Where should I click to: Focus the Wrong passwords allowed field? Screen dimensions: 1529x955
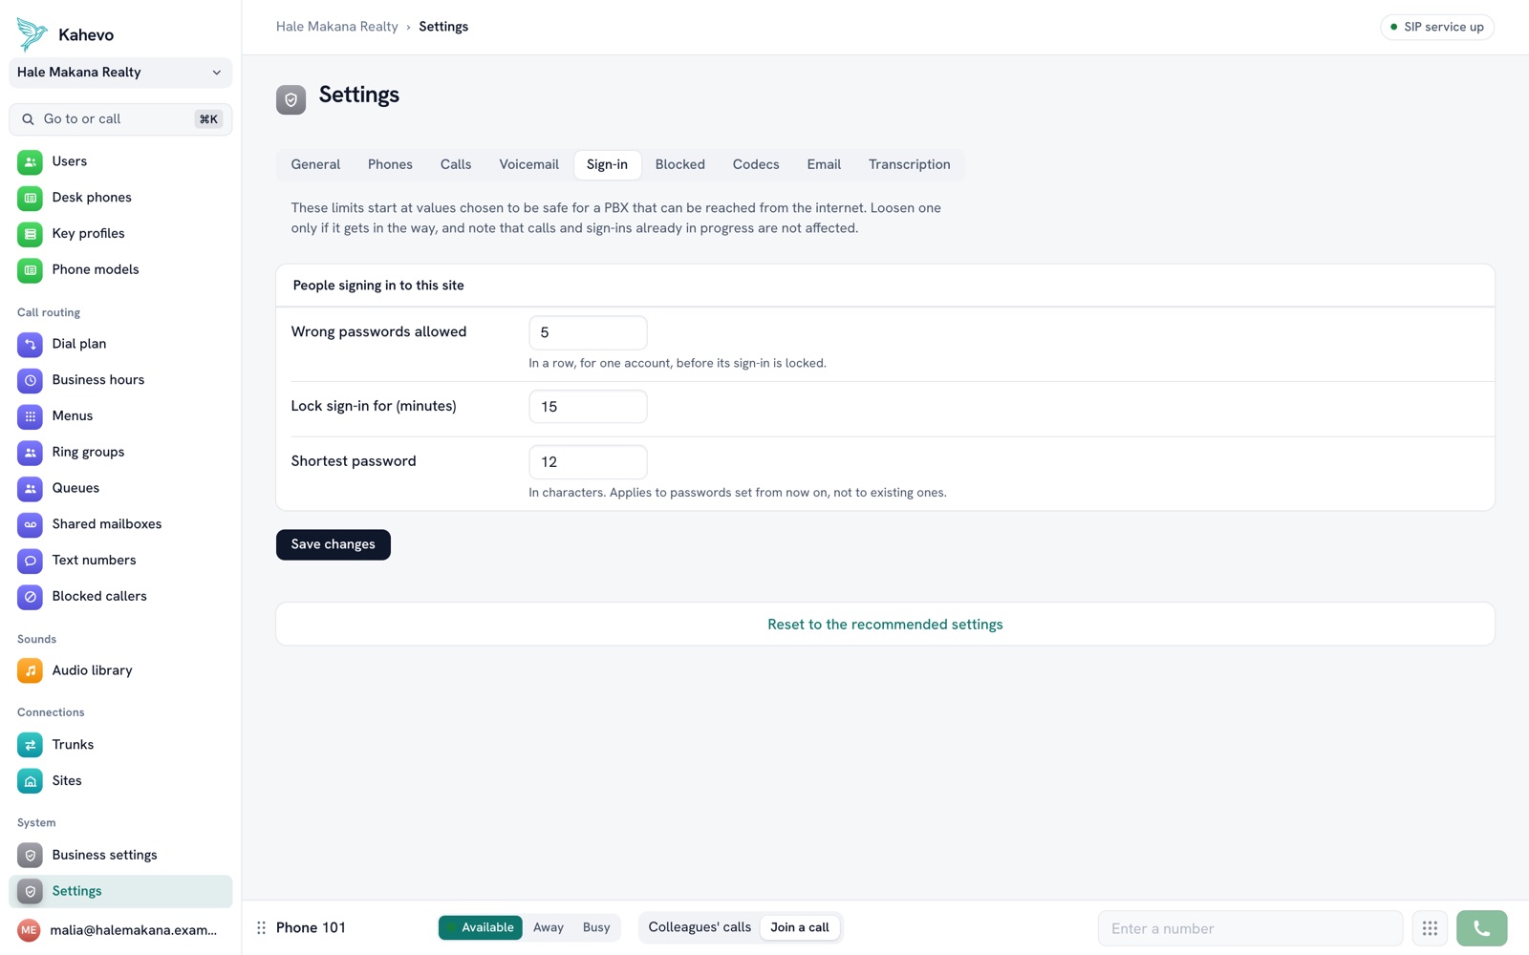coord(588,332)
